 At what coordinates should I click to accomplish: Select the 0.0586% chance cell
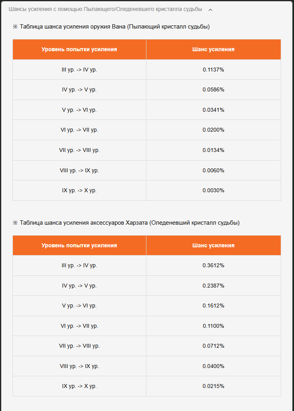tap(213, 89)
